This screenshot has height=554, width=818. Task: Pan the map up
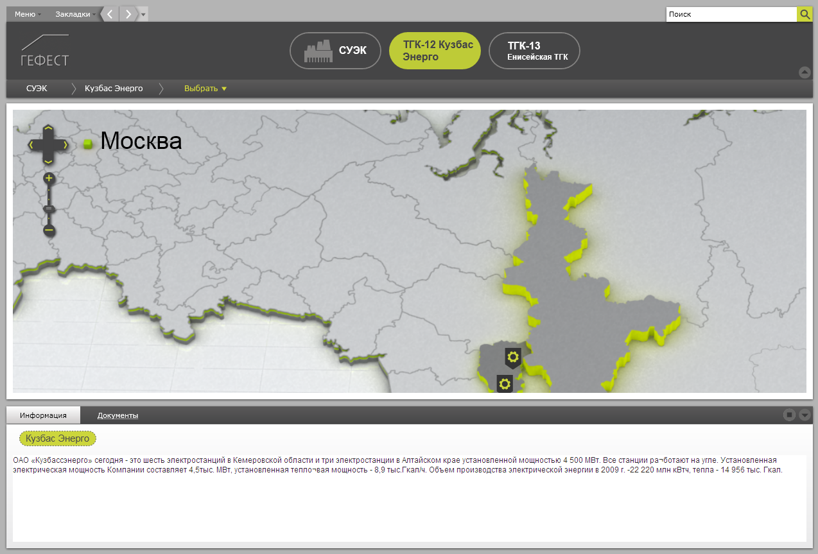[x=48, y=129]
